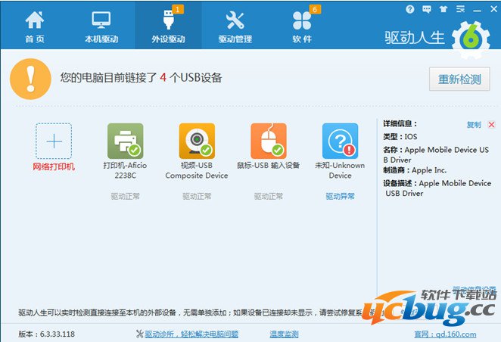
Task: Go to the 首页 home tab
Action: tap(34, 26)
